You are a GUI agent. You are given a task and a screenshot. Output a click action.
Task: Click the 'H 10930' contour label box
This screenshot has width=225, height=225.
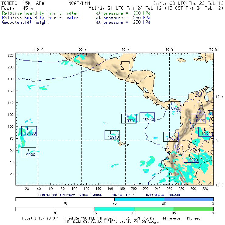147,117
